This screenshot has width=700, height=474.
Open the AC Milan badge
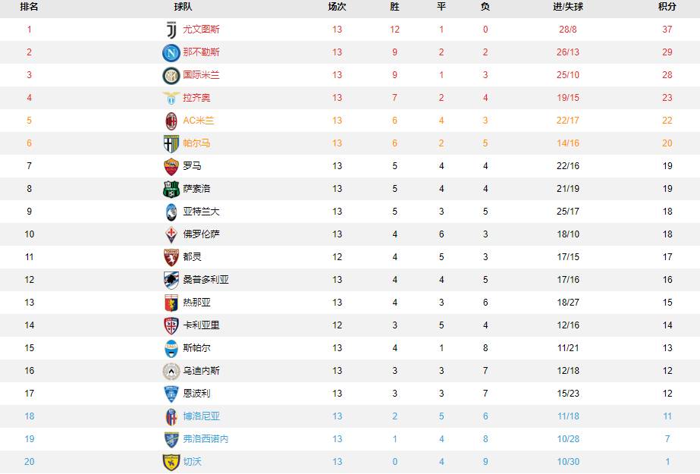[171, 121]
